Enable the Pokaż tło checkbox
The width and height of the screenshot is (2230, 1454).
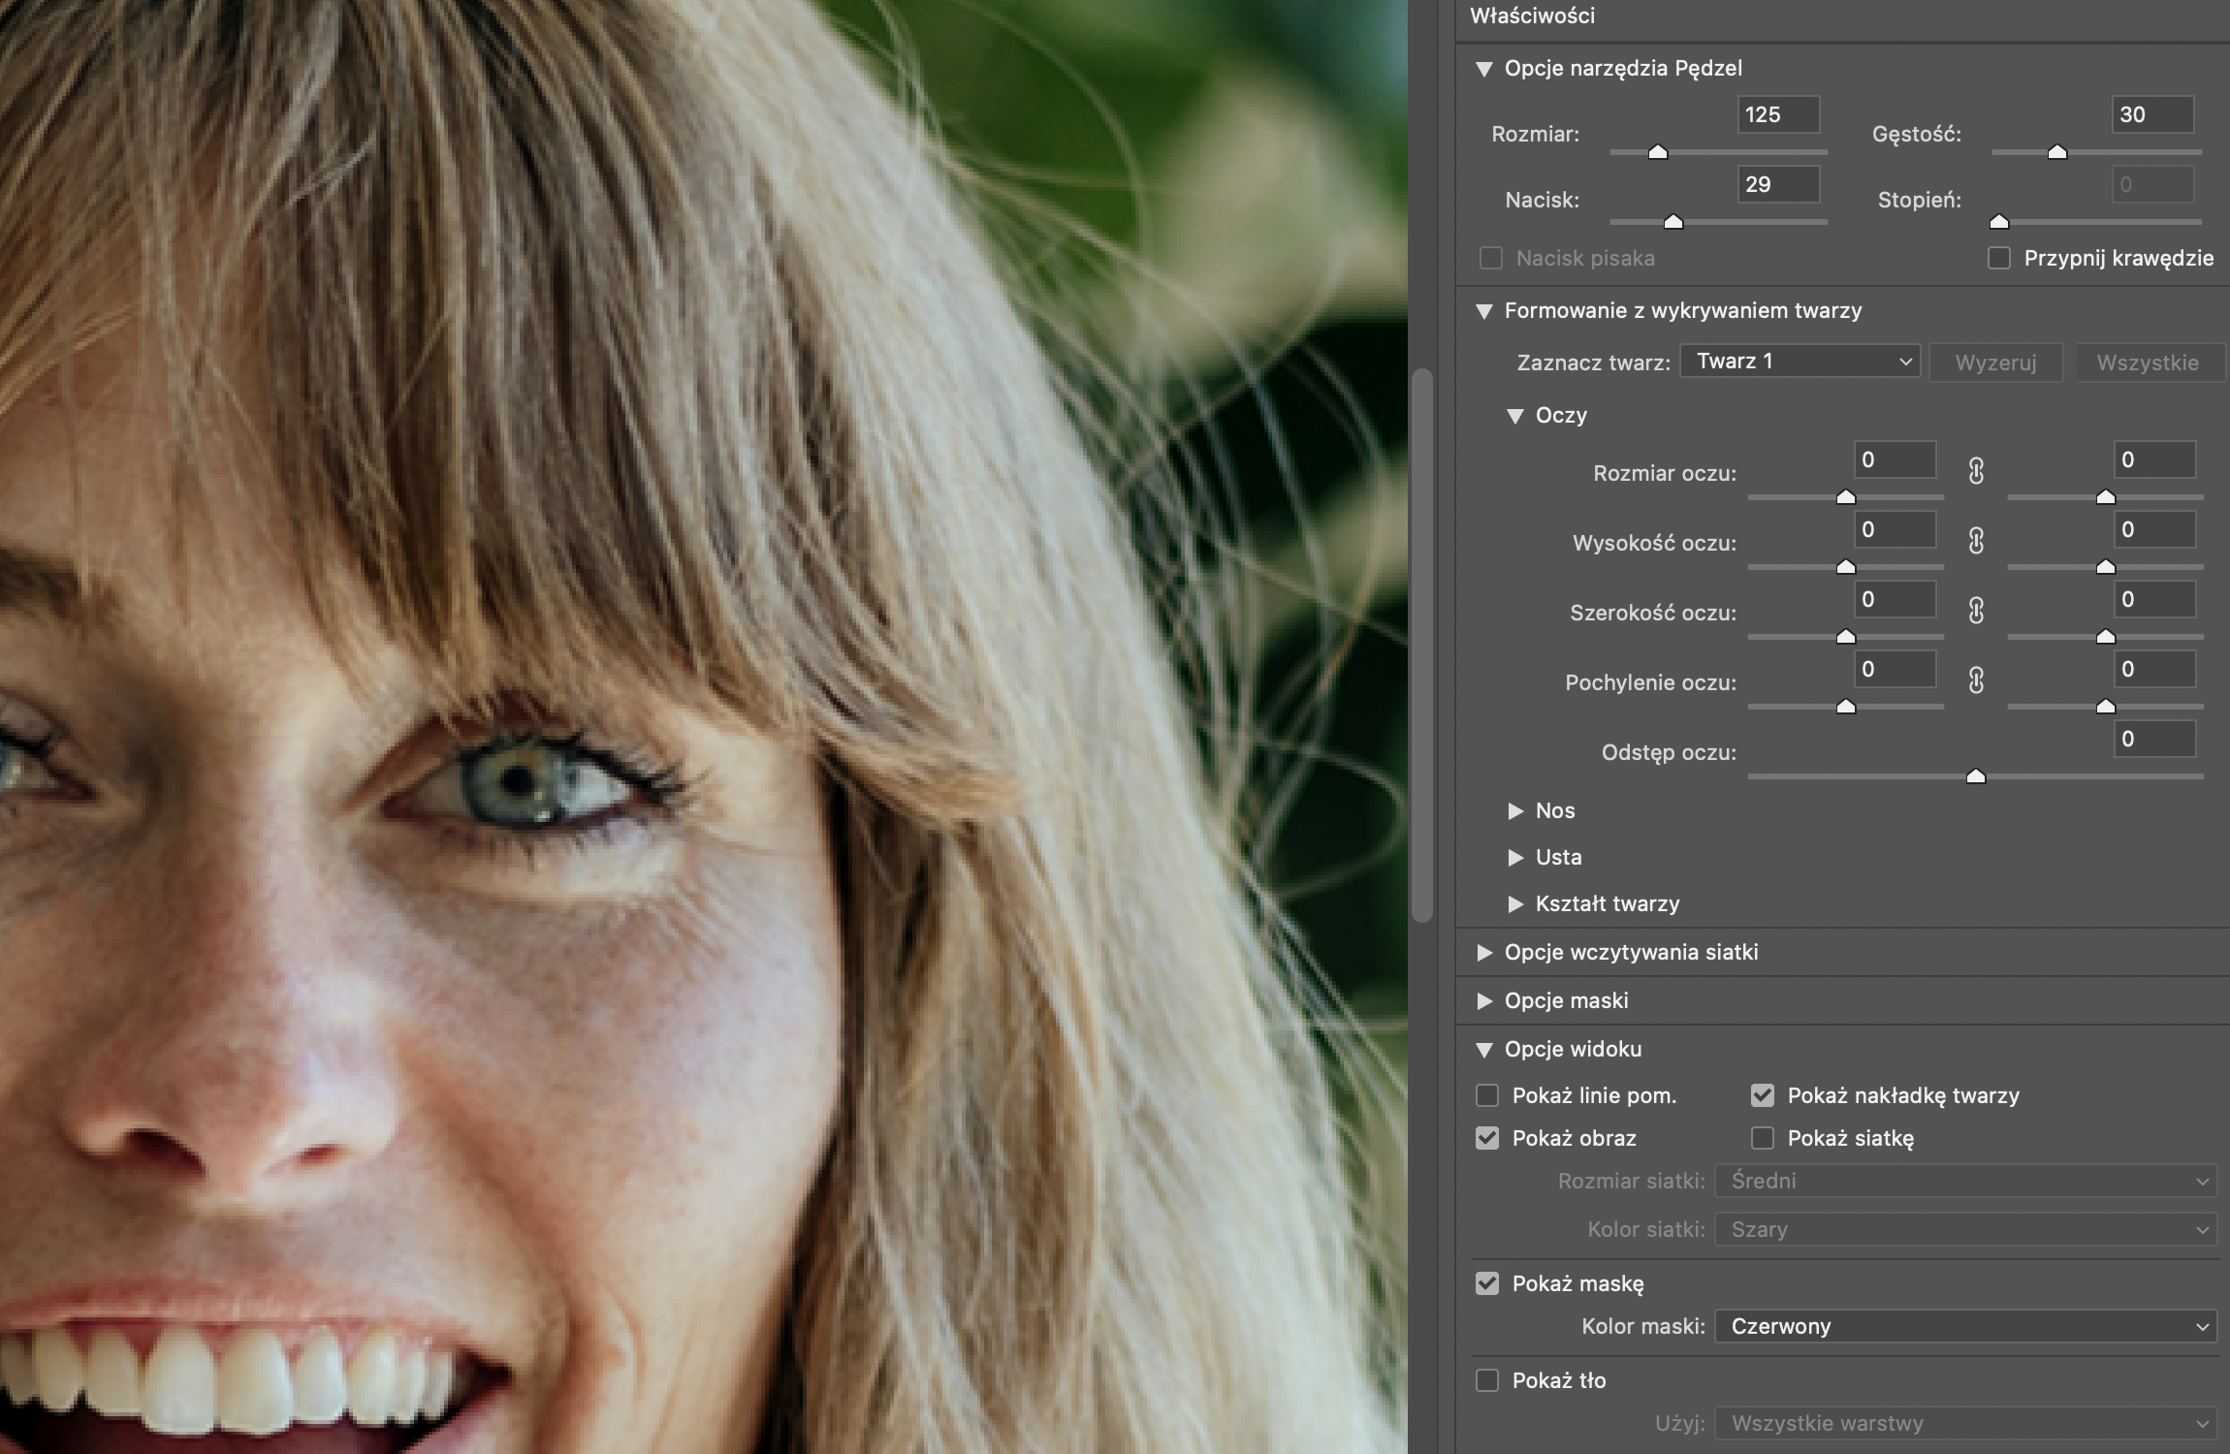(1486, 1380)
